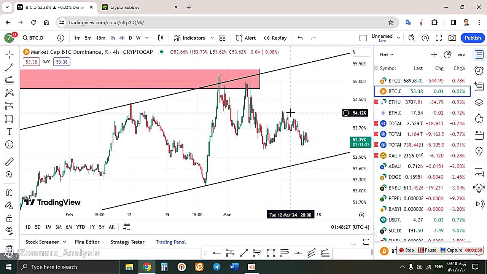Image resolution: width=487 pixels, height=274 pixels.
Task: Lock all drawing tools
Action: coord(10,218)
